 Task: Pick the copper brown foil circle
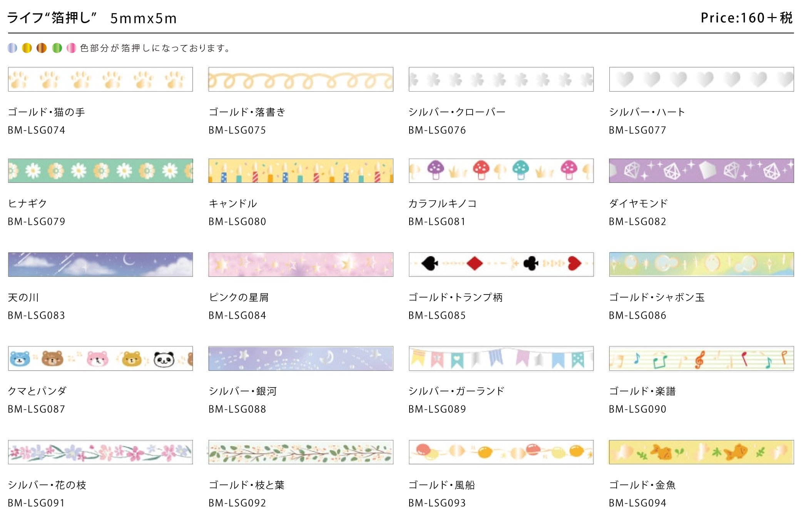(42, 48)
